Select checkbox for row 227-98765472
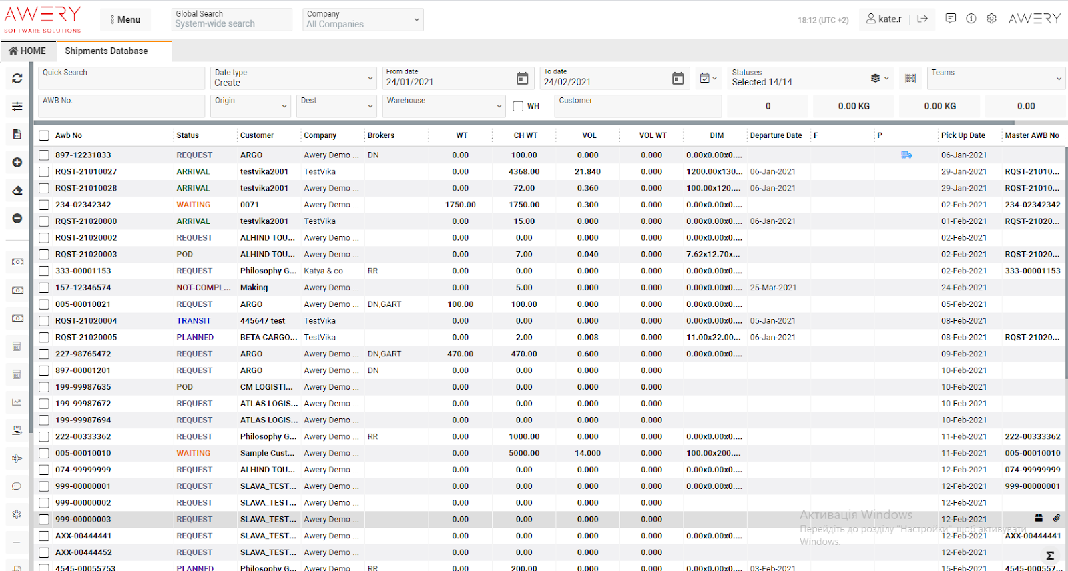This screenshot has width=1068, height=571. click(x=44, y=354)
